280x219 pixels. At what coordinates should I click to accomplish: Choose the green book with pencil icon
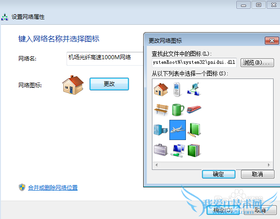(x=194, y=130)
